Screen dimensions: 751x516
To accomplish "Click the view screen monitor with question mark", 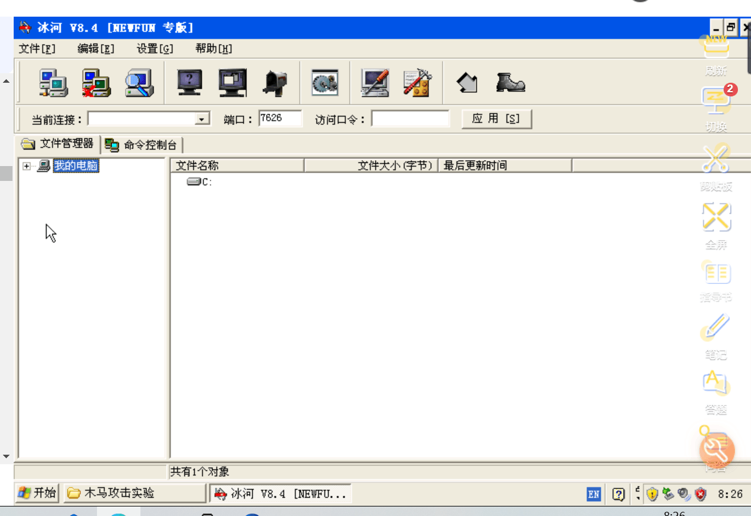I will point(190,83).
